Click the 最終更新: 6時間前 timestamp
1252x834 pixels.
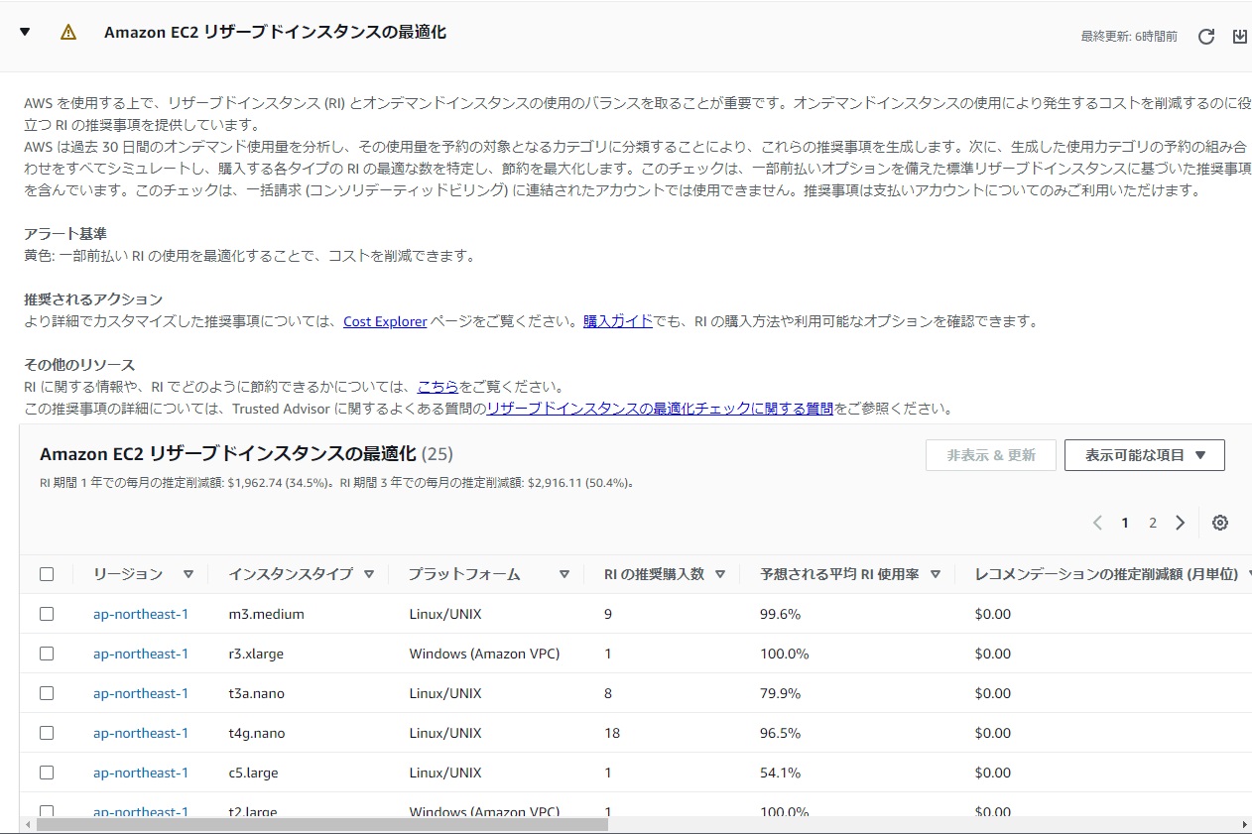tap(1129, 37)
